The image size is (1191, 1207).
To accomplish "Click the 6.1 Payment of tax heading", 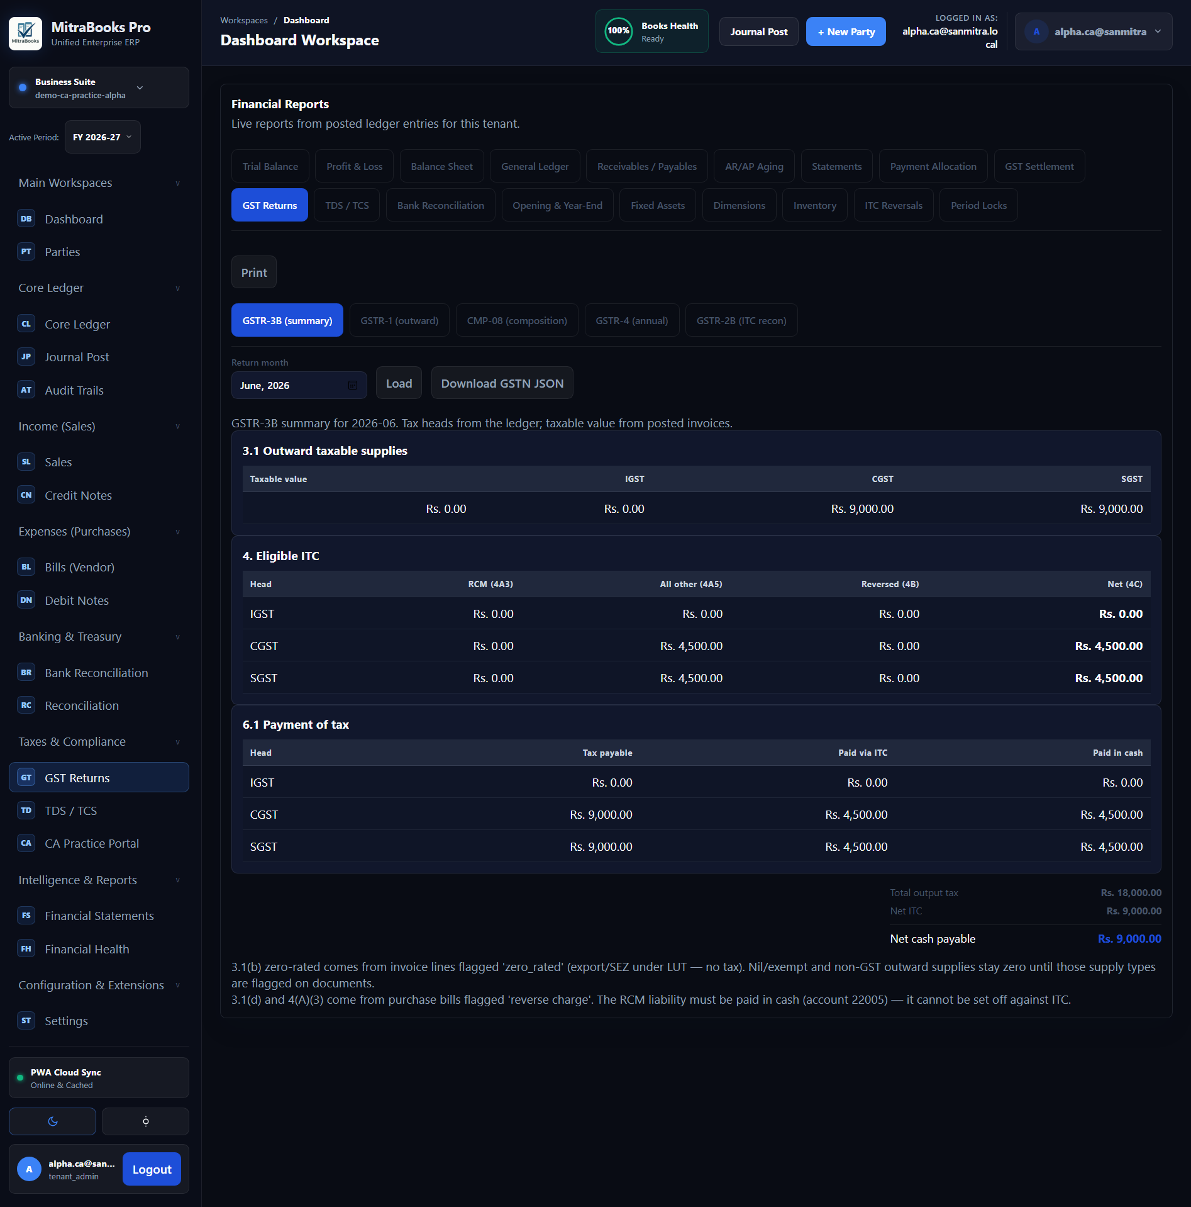I will [296, 724].
